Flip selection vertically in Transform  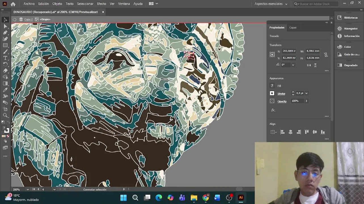[315, 65]
